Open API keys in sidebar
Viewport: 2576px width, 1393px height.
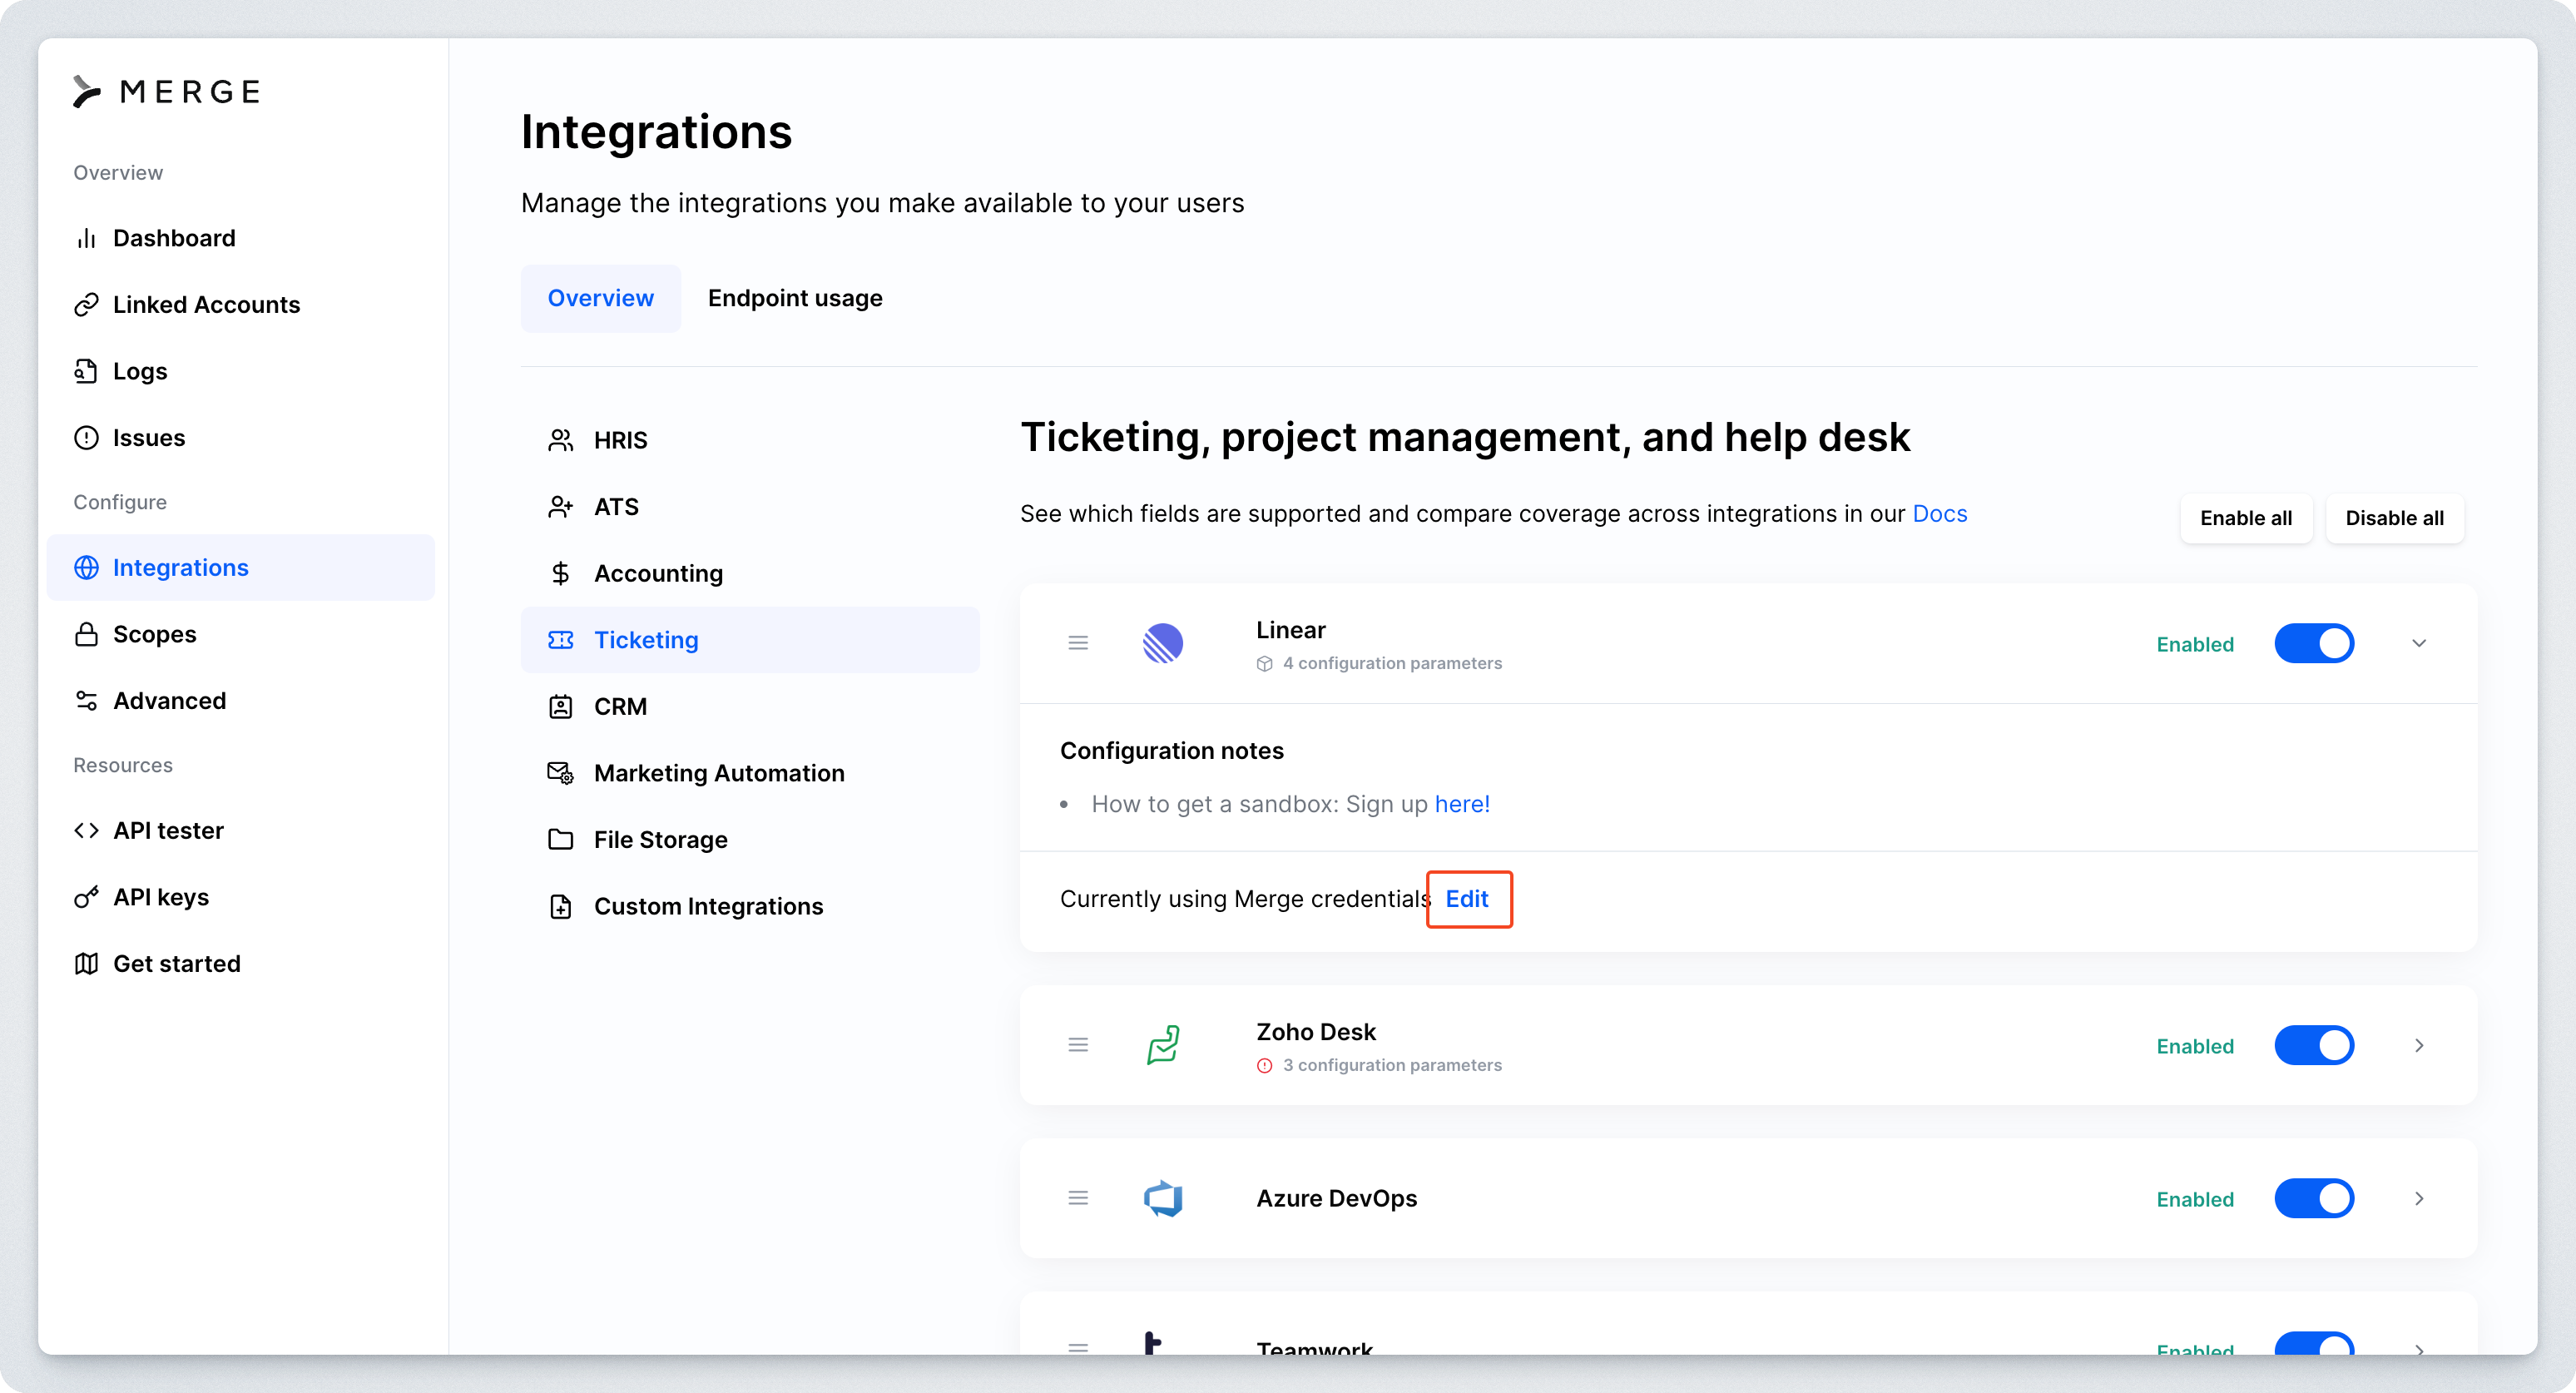pos(161,897)
